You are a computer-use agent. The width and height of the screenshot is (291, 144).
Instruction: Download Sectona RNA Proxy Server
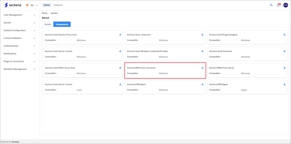(x=284, y=68)
